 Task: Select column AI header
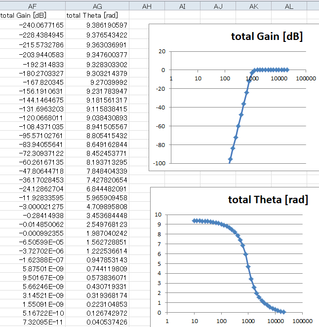pos(182,6)
